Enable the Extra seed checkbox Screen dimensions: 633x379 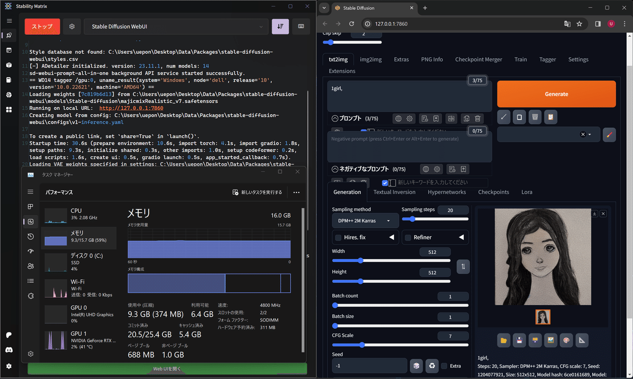point(444,365)
